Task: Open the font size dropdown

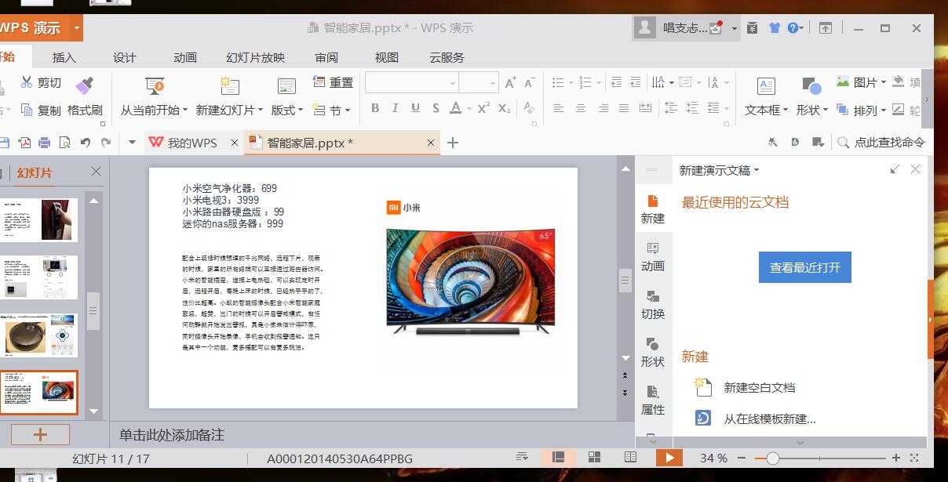Action: coord(493,83)
